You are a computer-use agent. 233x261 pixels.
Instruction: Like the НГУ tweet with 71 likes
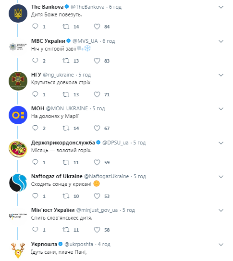click(97, 94)
